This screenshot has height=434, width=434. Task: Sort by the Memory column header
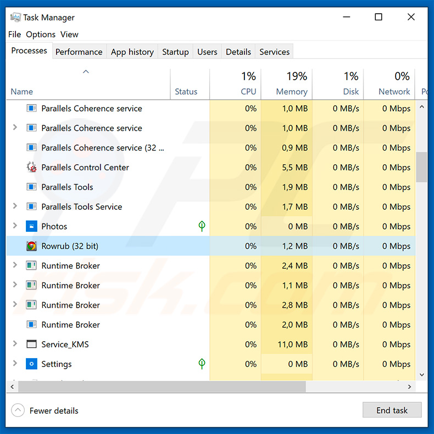click(x=286, y=84)
